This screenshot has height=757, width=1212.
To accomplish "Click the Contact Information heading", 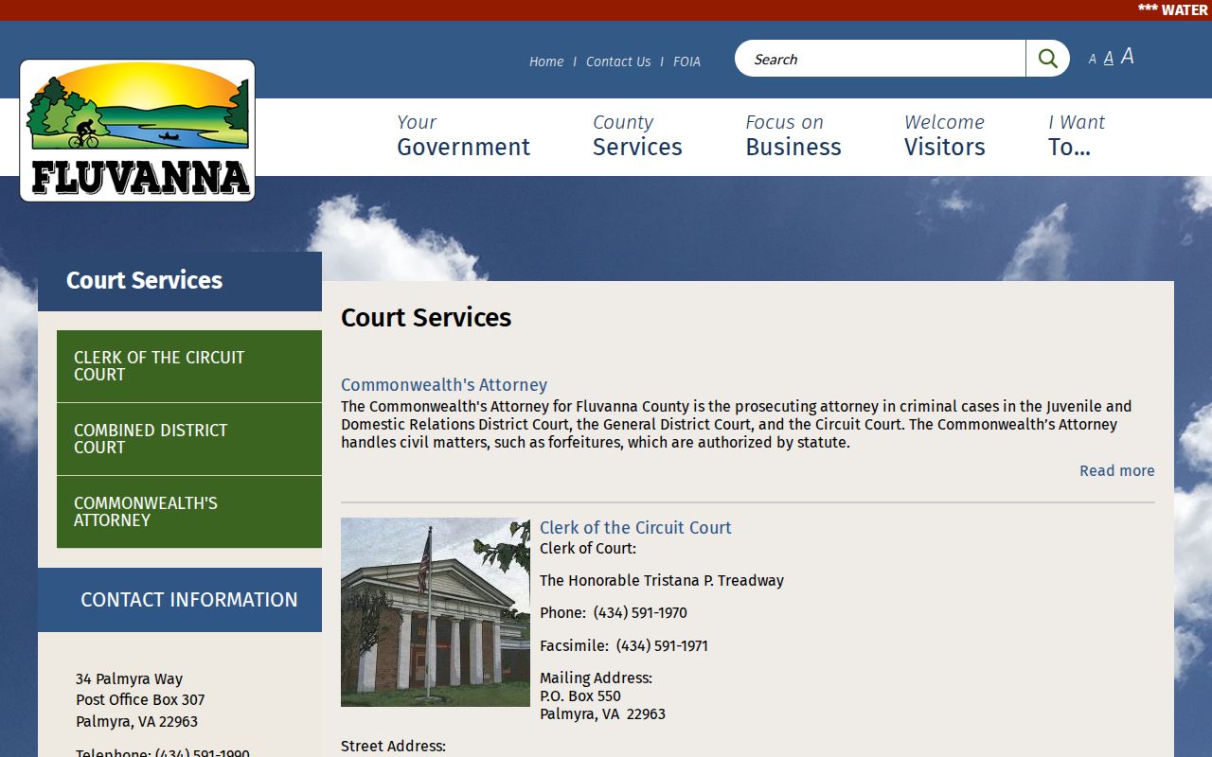I will [189, 600].
